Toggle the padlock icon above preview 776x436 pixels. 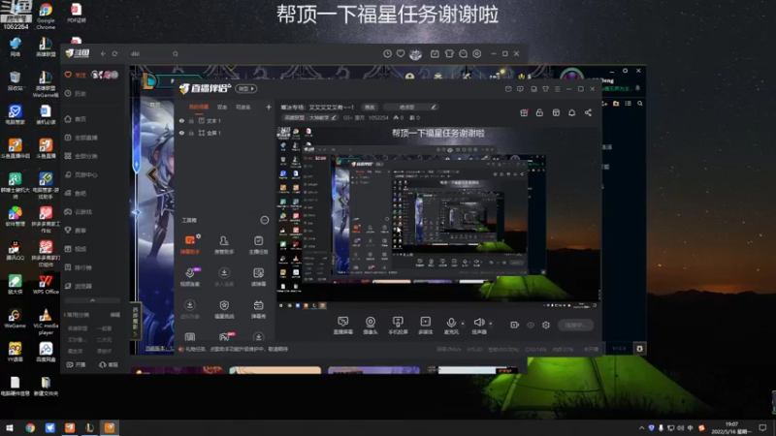[539, 112]
